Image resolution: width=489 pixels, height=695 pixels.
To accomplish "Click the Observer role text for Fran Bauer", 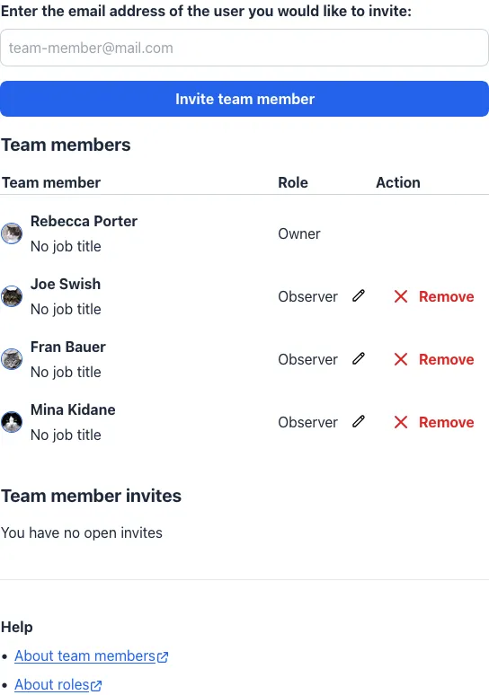I will tap(308, 359).
